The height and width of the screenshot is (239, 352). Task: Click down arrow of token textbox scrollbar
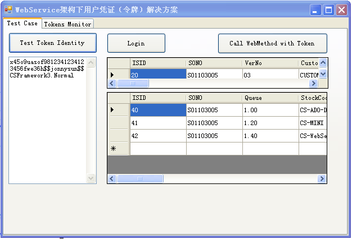(92, 178)
